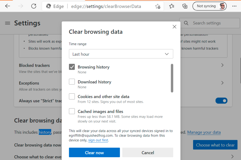Tick the Cached images and files checkbox
The height and width of the screenshot is (160, 241).
(72, 111)
